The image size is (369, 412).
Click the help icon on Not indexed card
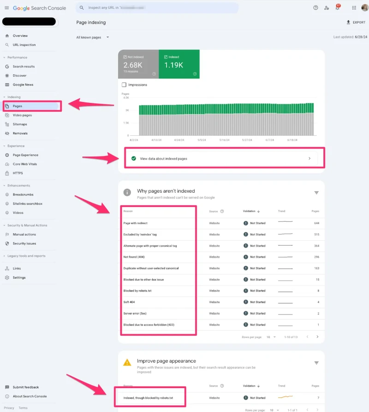click(x=154, y=74)
